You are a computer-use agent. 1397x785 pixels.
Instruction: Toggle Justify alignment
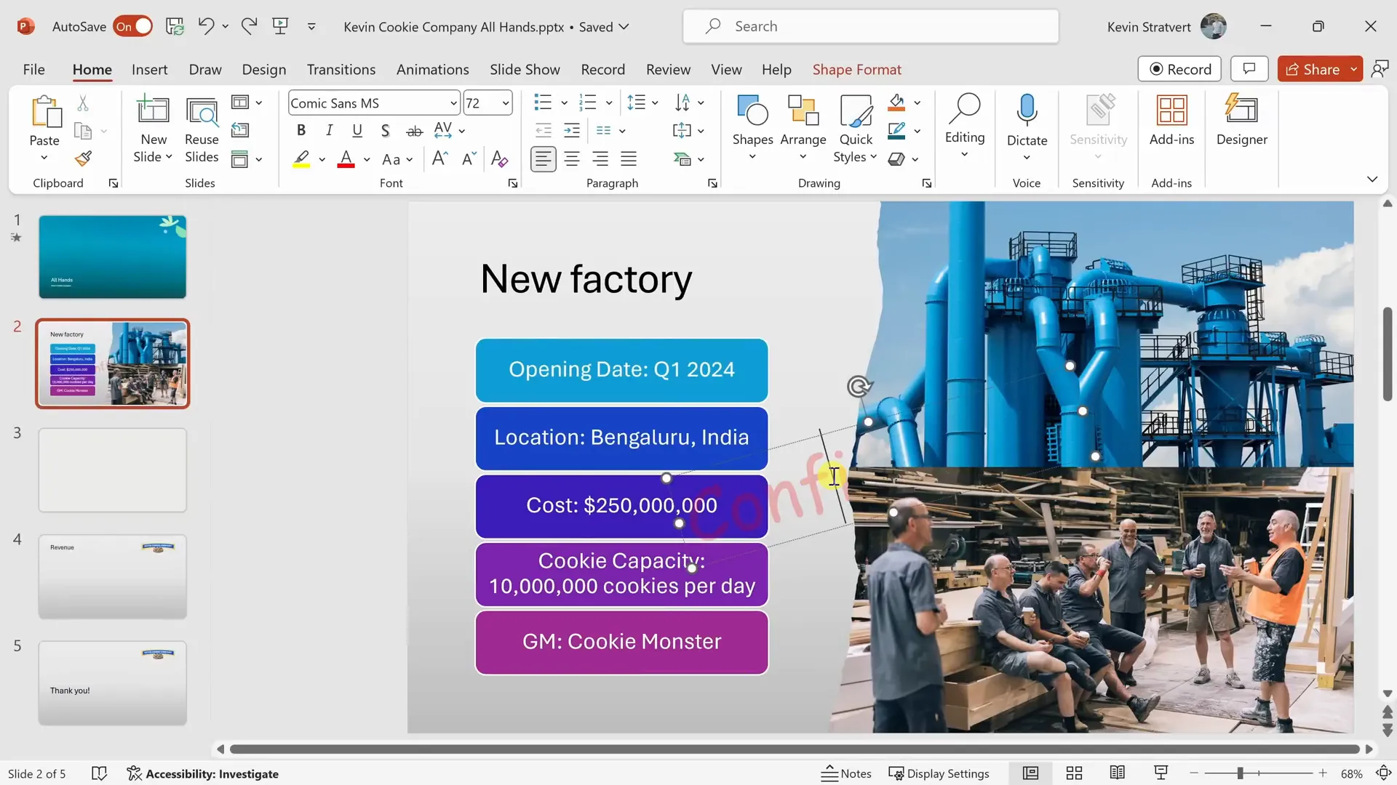click(629, 158)
